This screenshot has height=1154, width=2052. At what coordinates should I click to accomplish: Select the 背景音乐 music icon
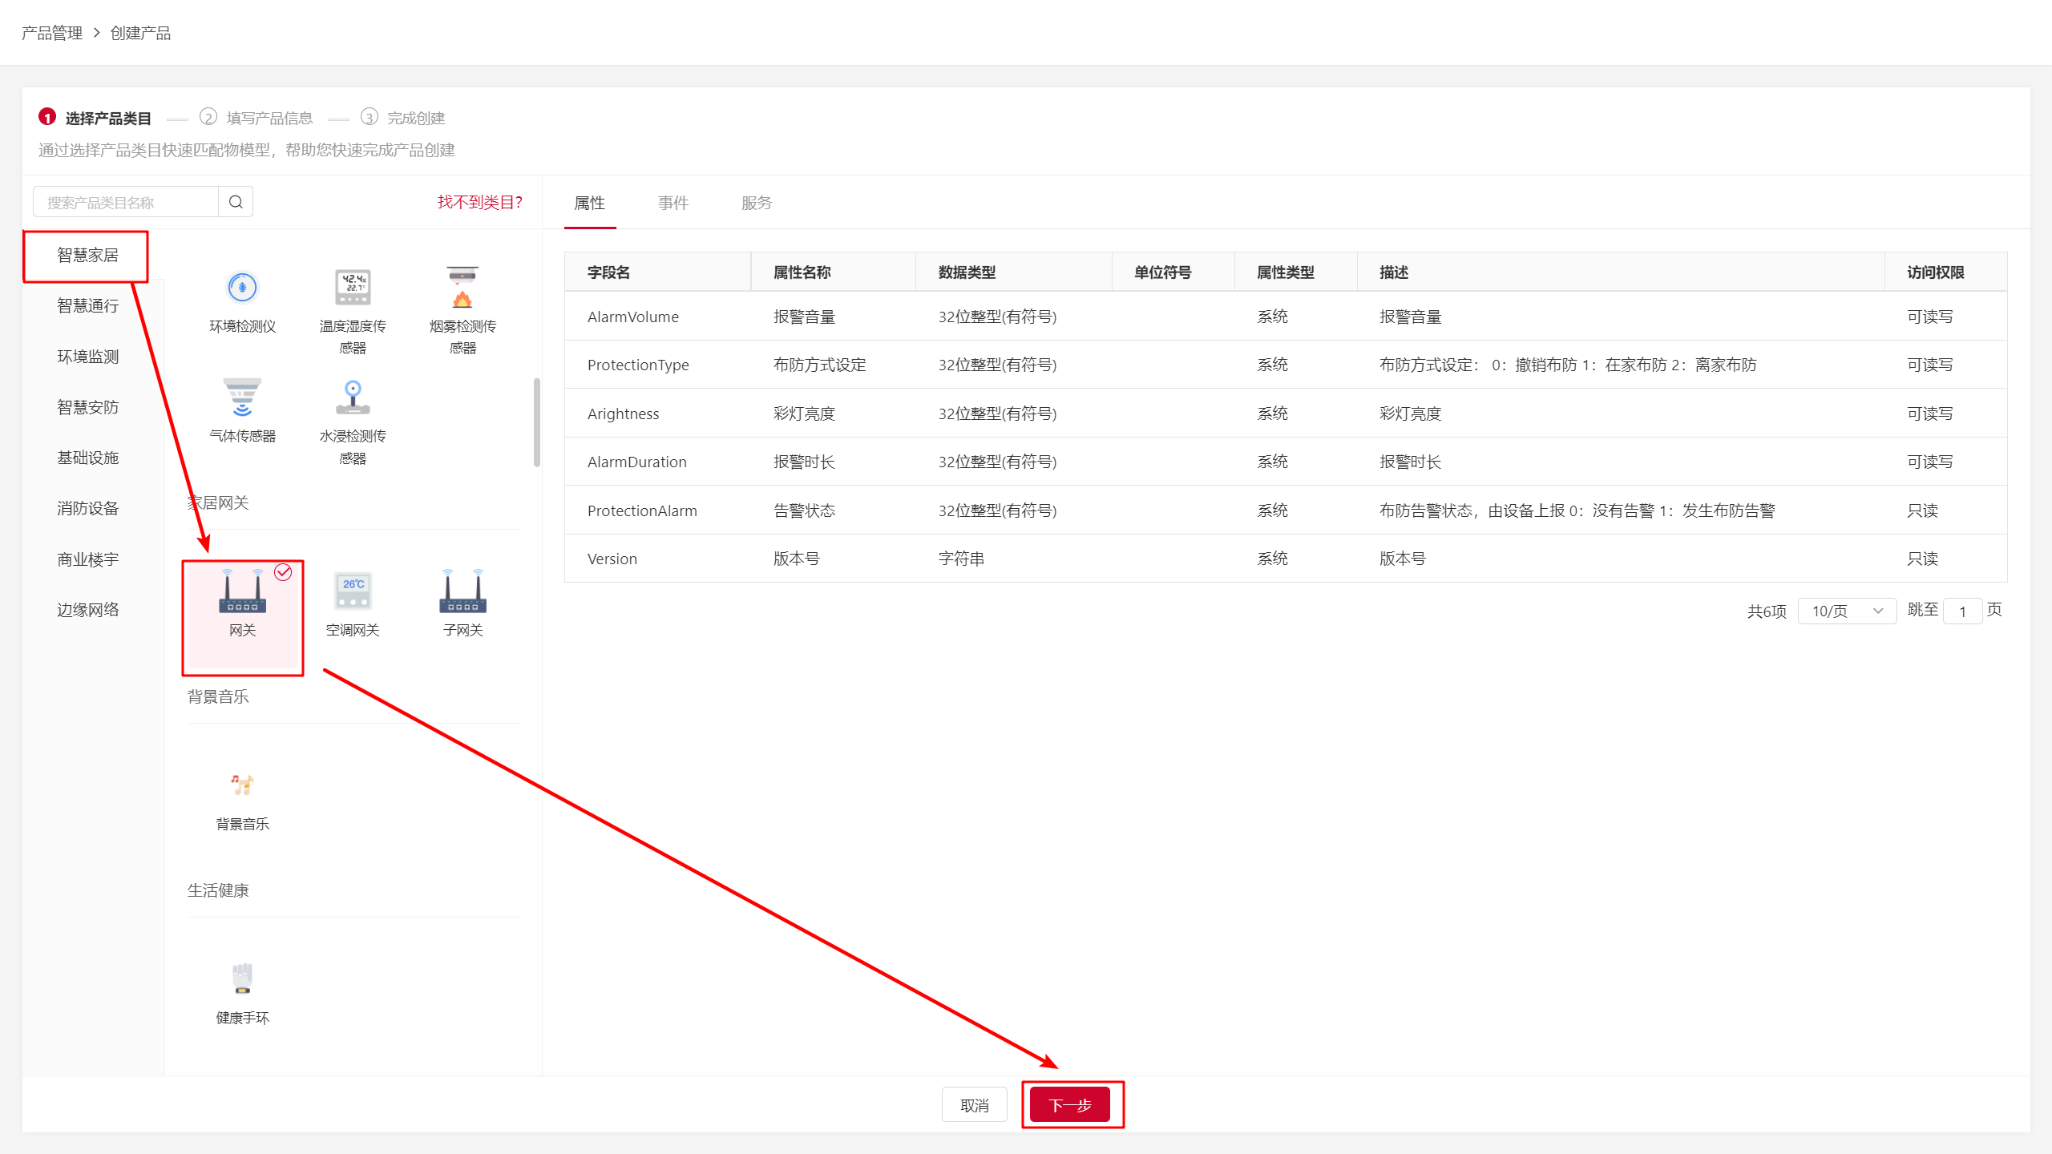pos(242,785)
